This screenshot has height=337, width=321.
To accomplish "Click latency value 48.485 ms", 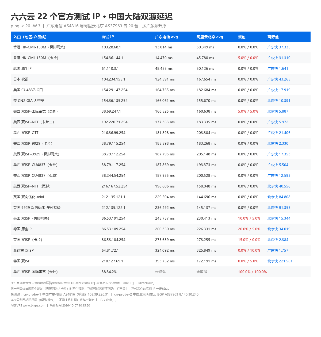I will (x=164, y=68).
